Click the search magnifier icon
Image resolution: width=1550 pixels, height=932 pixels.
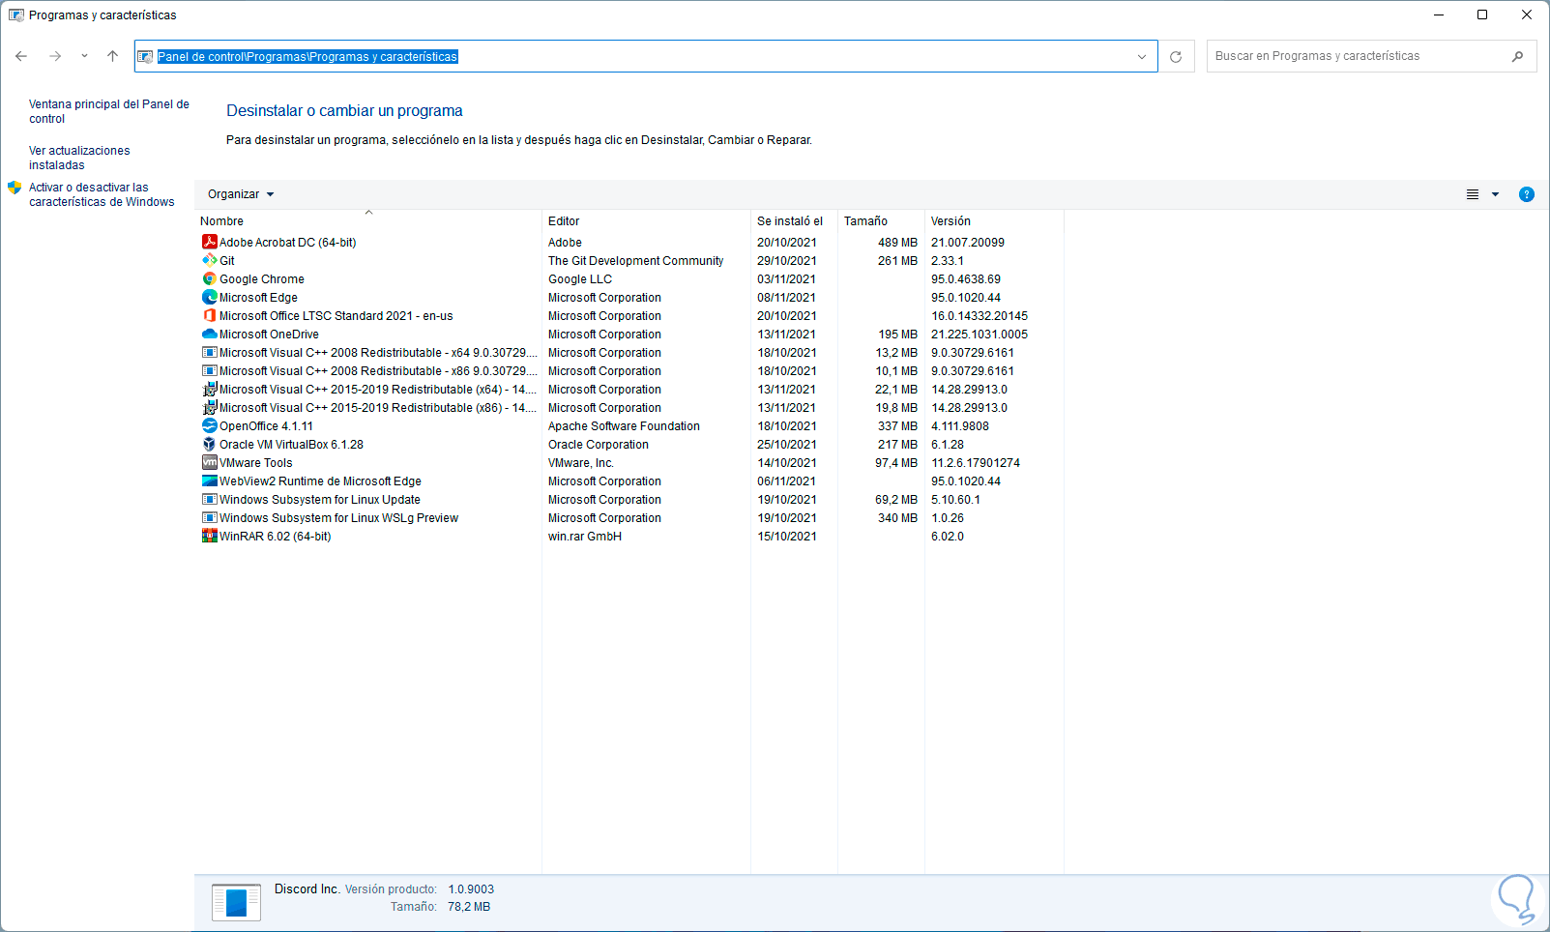pyautogui.click(x=1517, y=56)
